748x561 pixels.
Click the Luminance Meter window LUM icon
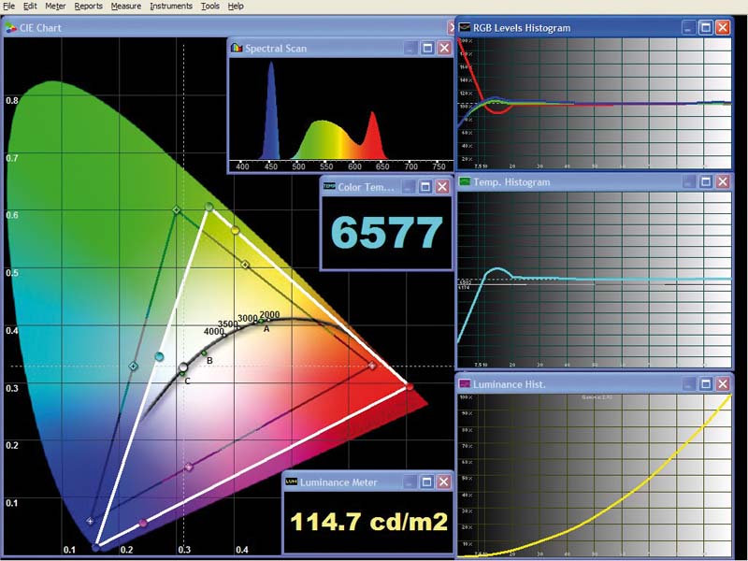[x=291, y=482]
